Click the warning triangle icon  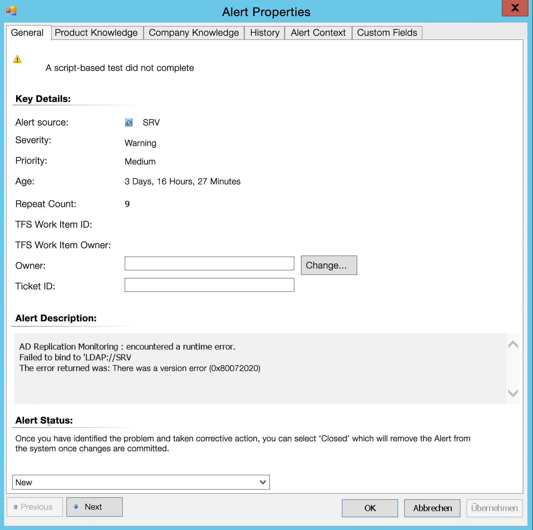(x=17, y=59)
